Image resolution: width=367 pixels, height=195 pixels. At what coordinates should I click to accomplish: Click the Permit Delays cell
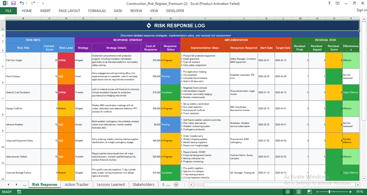23,76
